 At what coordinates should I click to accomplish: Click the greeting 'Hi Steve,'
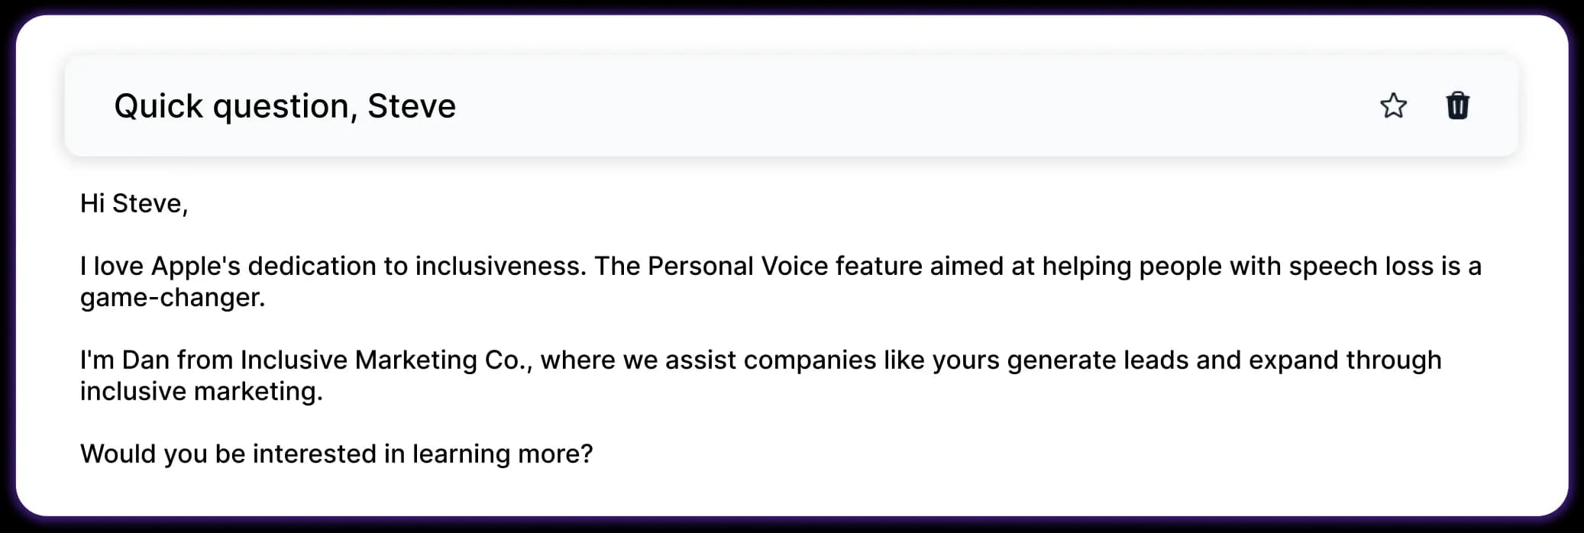point(133,202)
